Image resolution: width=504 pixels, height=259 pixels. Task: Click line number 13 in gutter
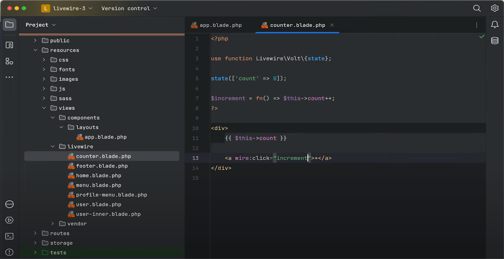point(196,158)
